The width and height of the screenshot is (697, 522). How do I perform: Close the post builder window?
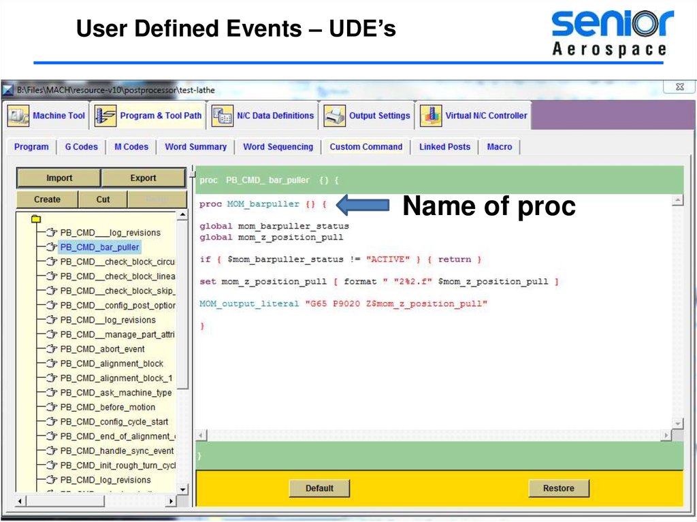click(679, 86)
